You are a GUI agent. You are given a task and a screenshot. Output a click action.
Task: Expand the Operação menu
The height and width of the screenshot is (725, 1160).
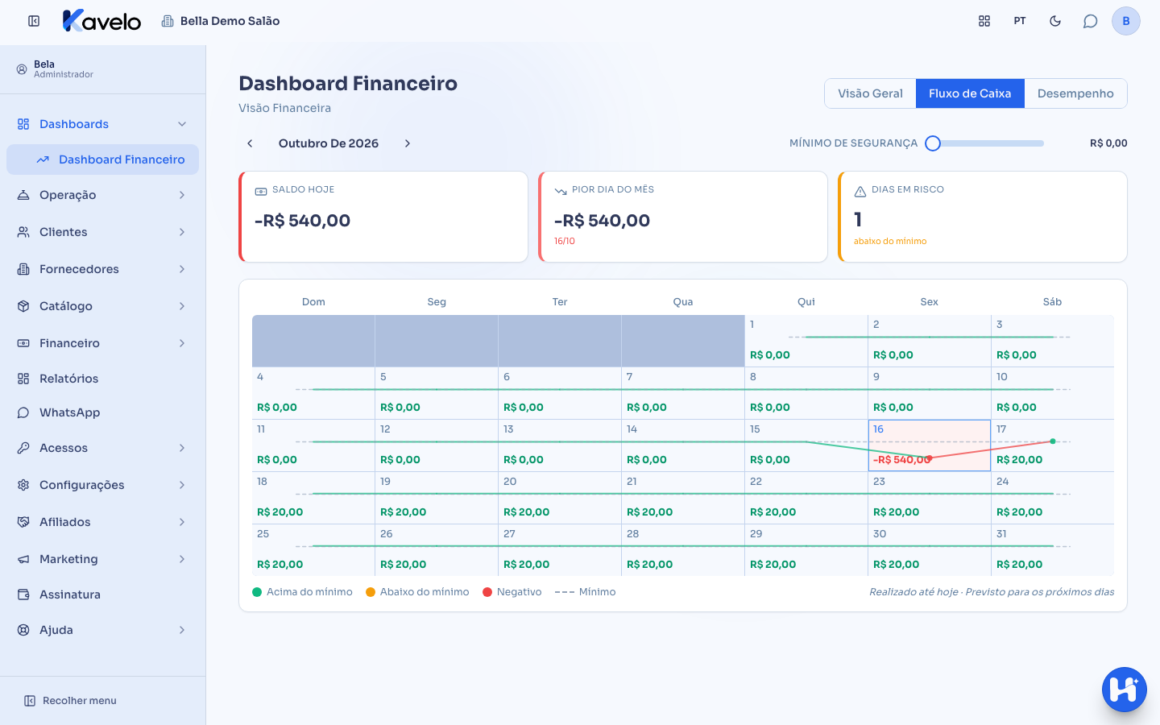[x=102, y=195]
